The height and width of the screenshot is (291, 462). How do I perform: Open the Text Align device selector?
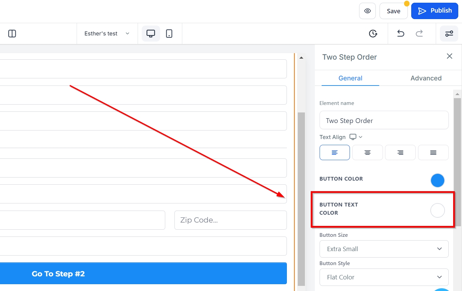(356, 137)
